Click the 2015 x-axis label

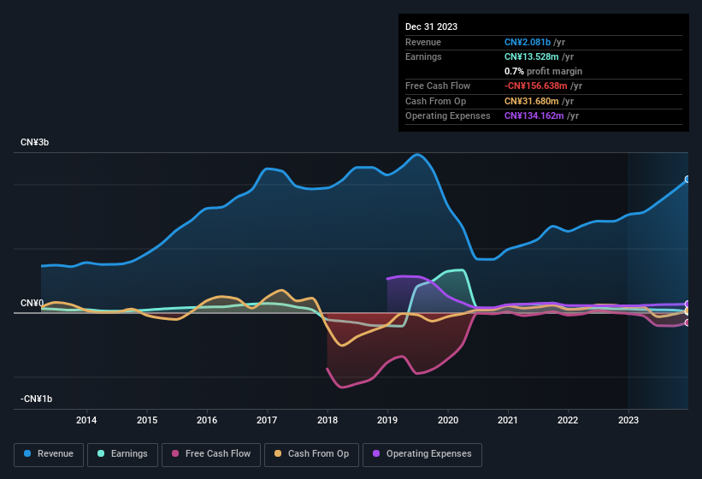[x=147, y=420]
